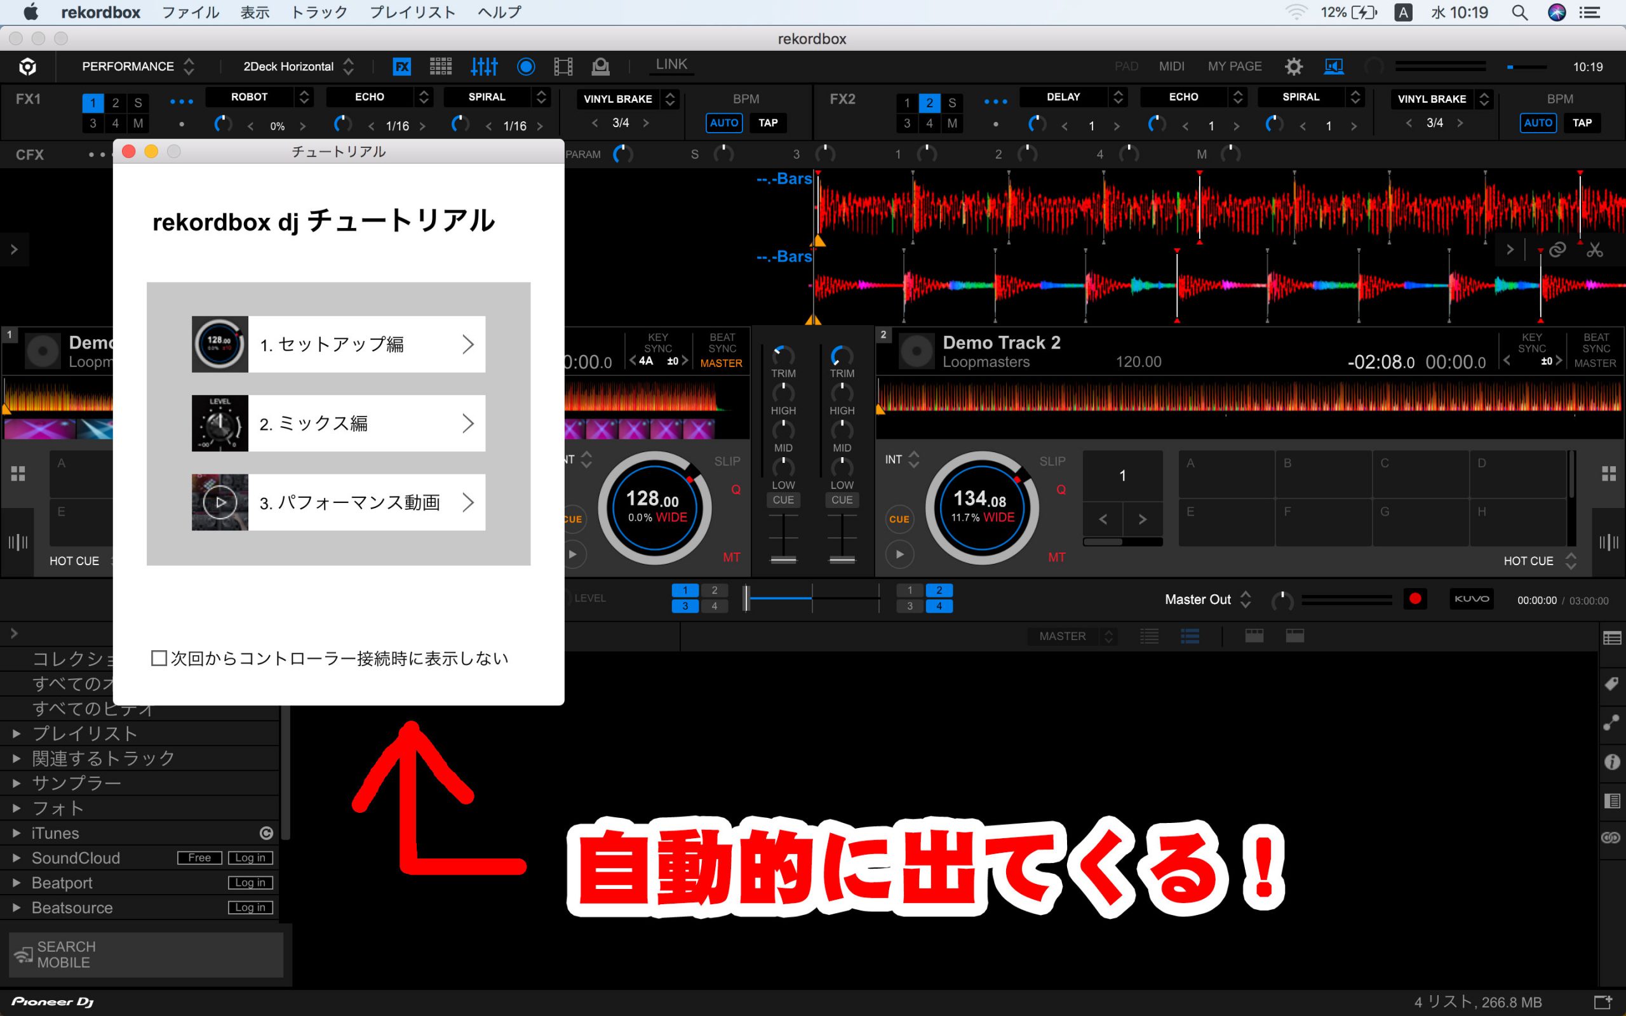This screenshot has width=1626, height=1016.
Task: Toggle FX1 AUTO BPM mode
Action: [723, 123]
